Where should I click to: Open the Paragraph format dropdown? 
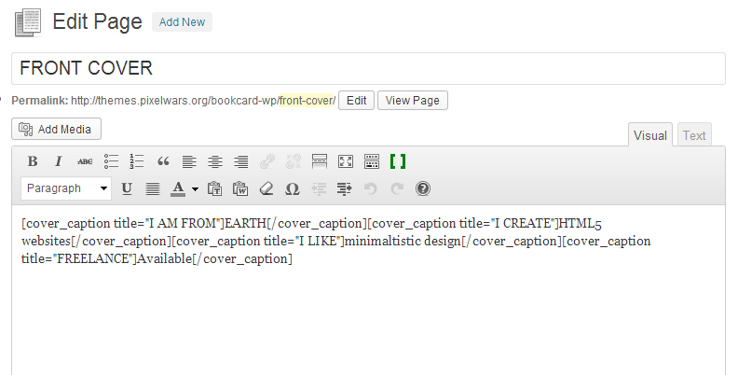point(66,188)
